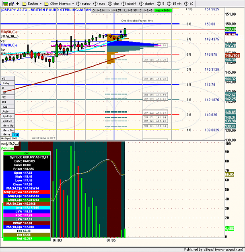Select the 64 frame button
Viewport: 245px width, 252px height.
click(8, 102)
